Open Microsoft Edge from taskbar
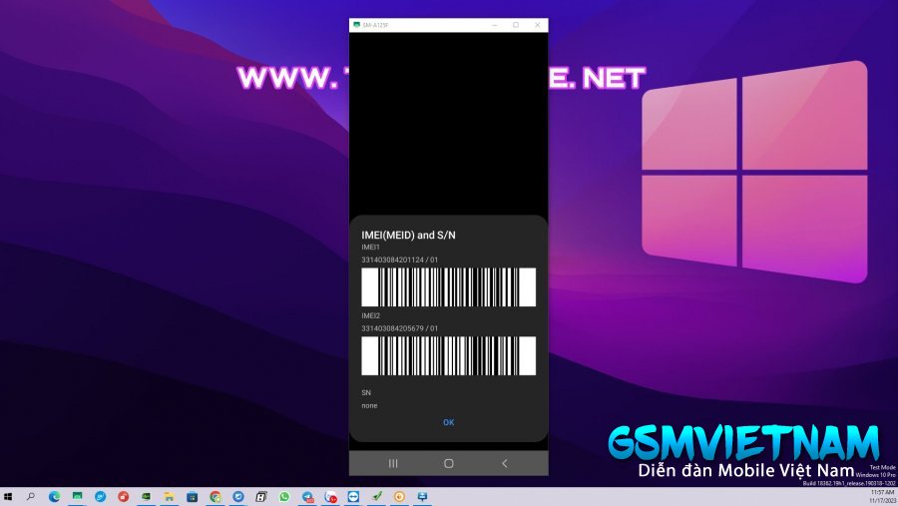Image resolution: width=898 pixels, height=506 pixels. coord(54,497)
